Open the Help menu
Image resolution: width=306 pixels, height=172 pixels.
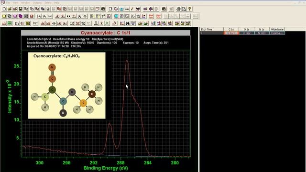point(57,3)
